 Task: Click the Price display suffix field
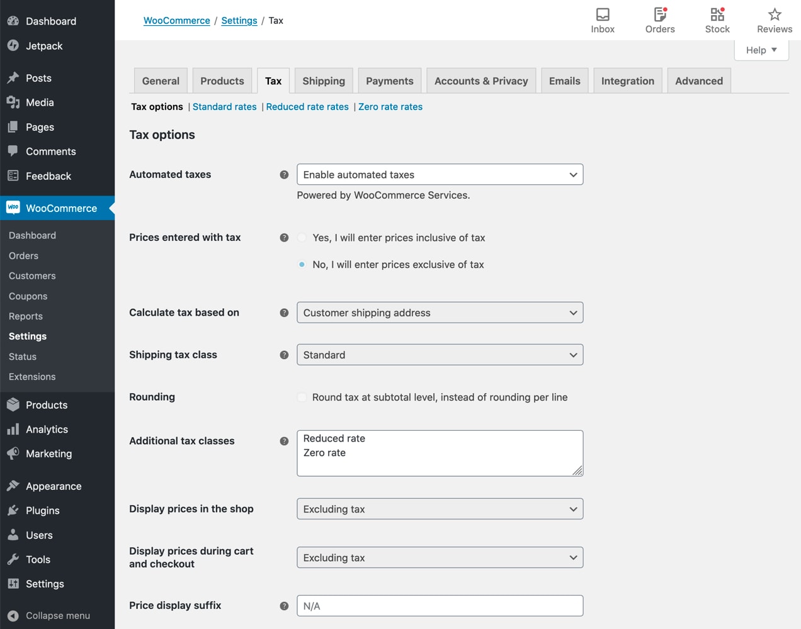440,605
